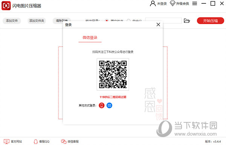Choose email login icon

(x=109, y=105)
